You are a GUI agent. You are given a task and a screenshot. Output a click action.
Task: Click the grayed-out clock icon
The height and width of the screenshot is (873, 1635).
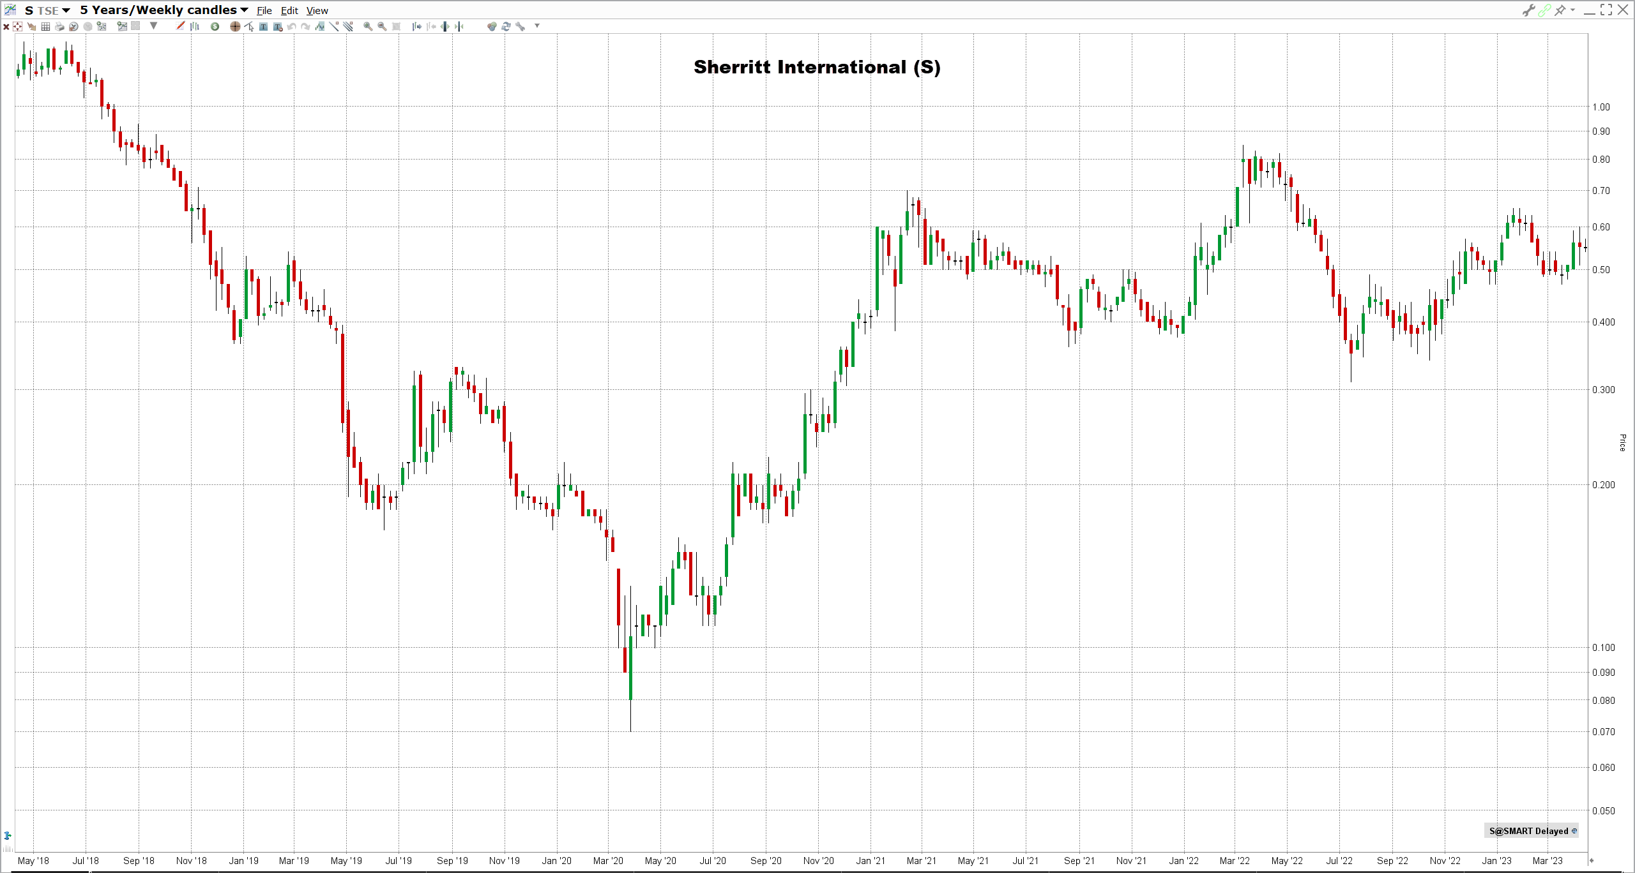[x=87, y=27]
